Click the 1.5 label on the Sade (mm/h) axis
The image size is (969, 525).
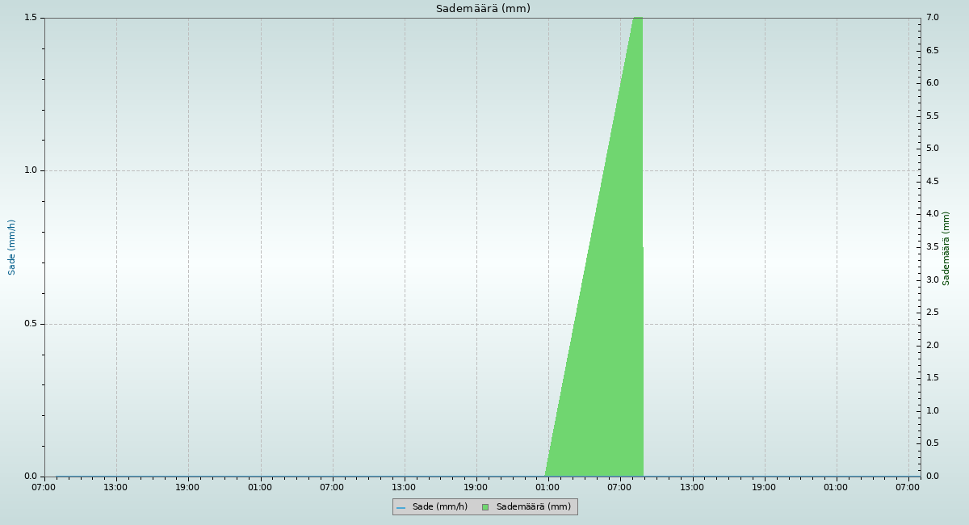[31, 18]
